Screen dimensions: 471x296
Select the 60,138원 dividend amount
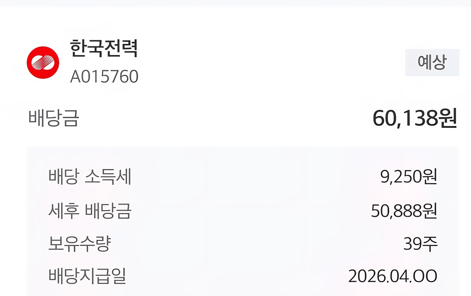tap(415, 118)
